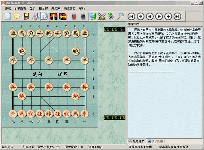The width and height of the screenshot is (204, 150).
Task: Select the red cannon piece on left
Action: [x=22, y=96]
